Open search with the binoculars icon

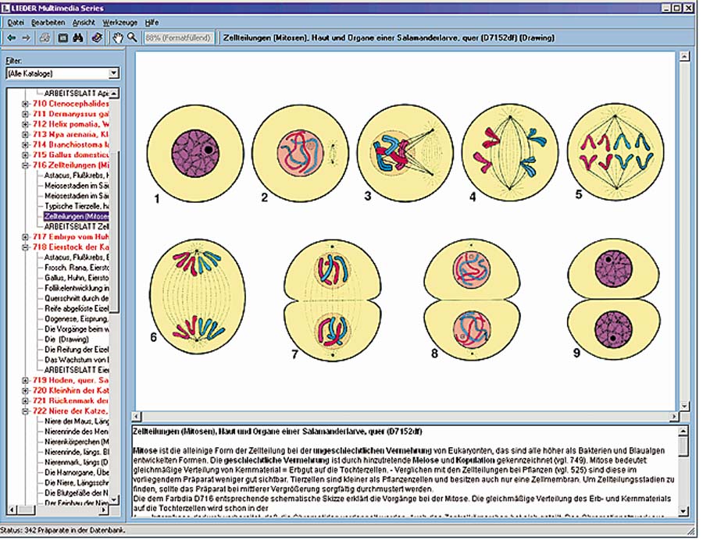(78, 38)
